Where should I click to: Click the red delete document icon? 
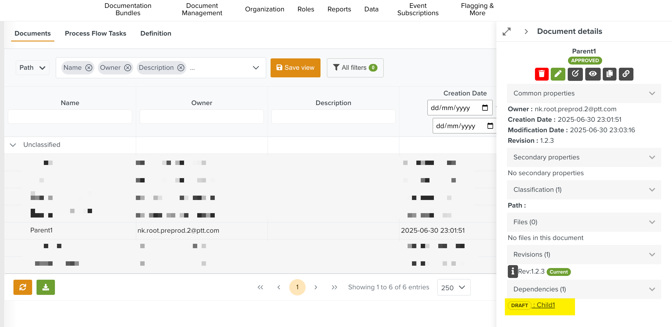pos(541,74)
